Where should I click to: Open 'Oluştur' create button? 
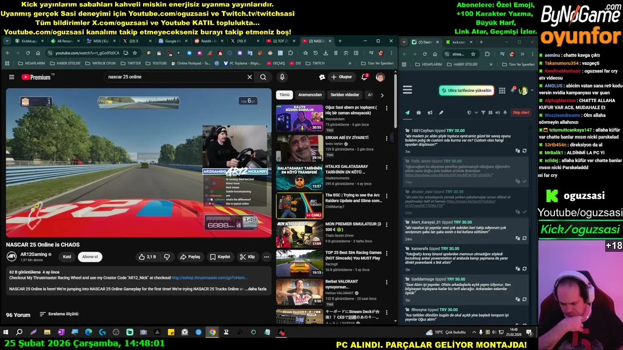[x=341, y=77]
